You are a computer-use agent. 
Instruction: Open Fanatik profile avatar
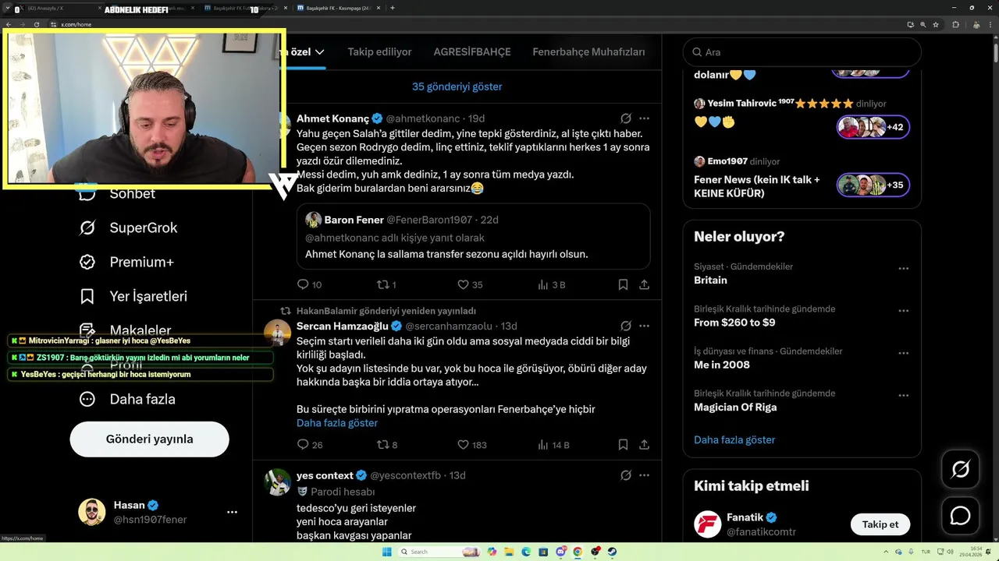(x=708, y=524)
